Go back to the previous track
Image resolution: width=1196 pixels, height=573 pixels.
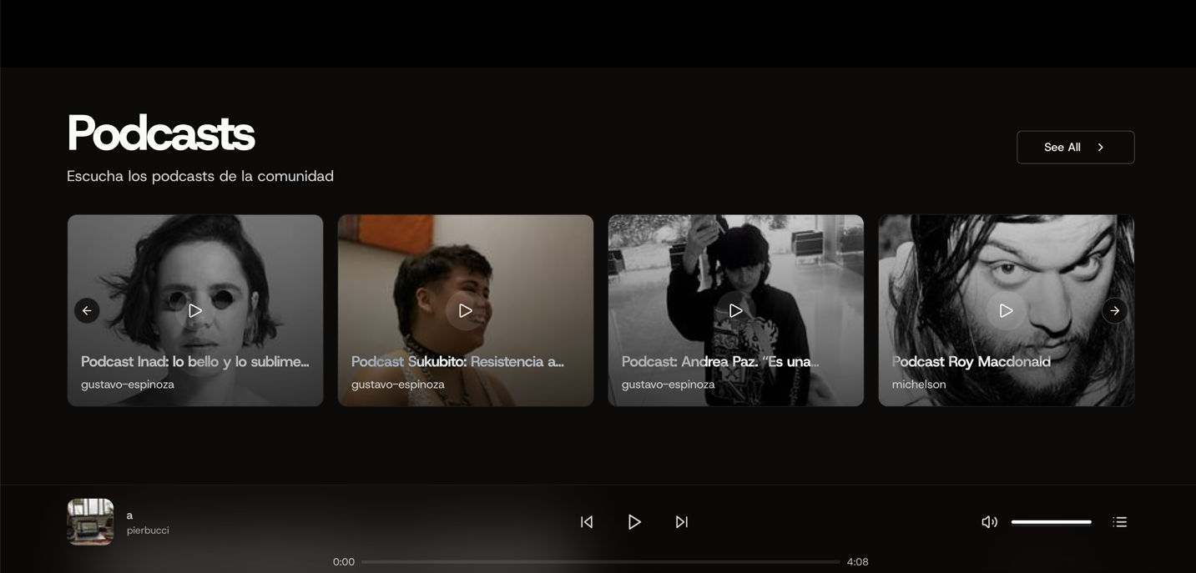pyautogui.click(x=587, y=520)
